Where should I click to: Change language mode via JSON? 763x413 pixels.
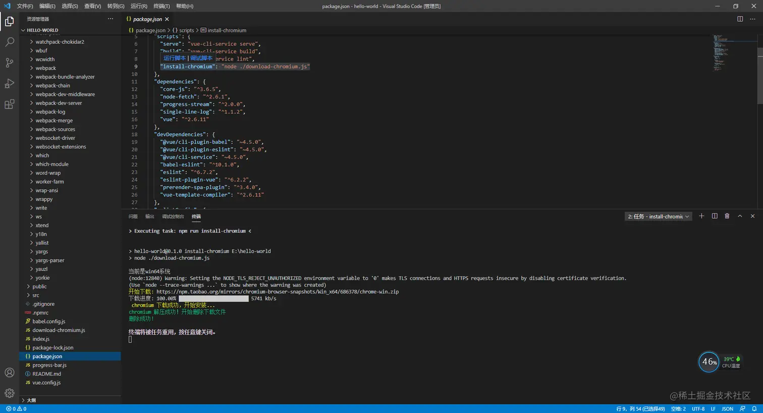(x=727, y=409)
